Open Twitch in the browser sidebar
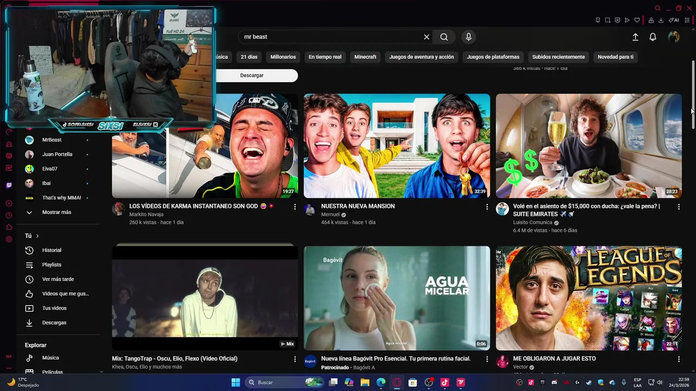The image size is (696, 391). click(9, 185)
